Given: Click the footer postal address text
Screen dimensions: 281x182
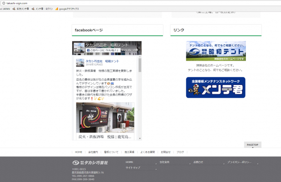Looking at the screenshot, I should [88, 173].
